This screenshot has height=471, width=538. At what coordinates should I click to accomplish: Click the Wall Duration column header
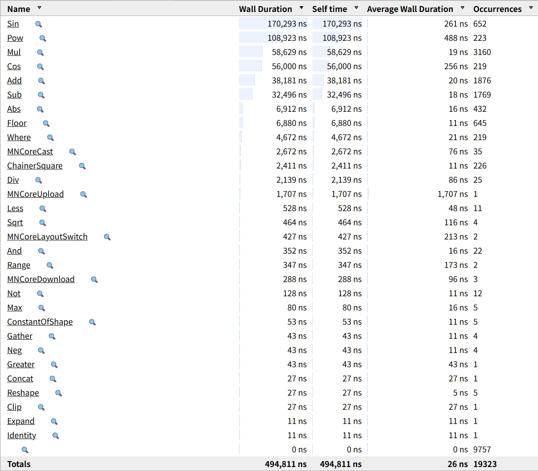(x=265, y=9)
